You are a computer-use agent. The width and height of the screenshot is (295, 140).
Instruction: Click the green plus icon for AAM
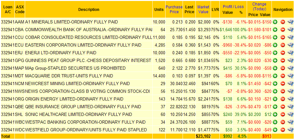[275, 22]
